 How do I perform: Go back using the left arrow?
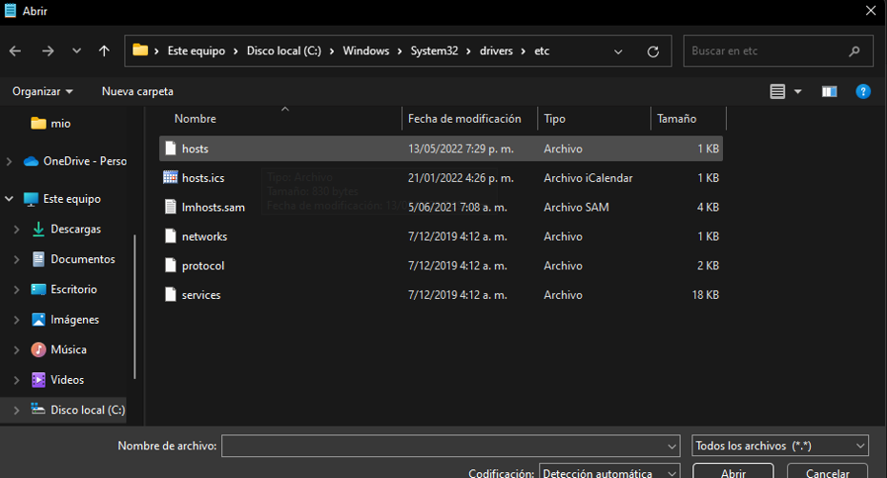point(15,50)
